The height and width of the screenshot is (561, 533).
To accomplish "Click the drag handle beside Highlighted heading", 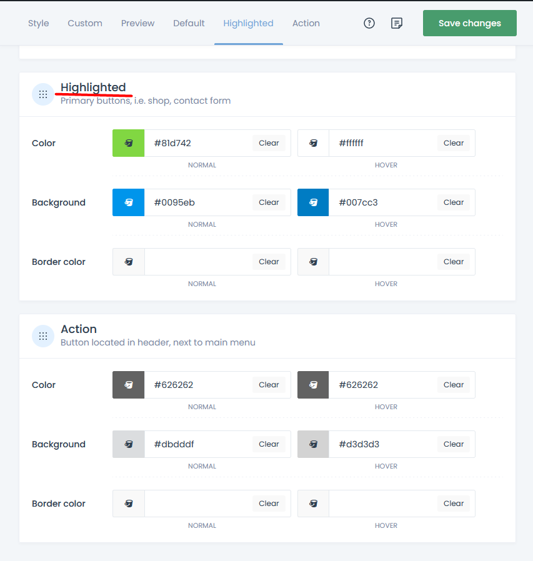I will tap(42, 94).
